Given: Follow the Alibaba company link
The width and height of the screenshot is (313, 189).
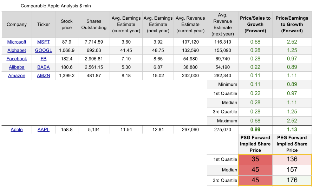Looking at the screenshot, I should click(x=17, y=67).
